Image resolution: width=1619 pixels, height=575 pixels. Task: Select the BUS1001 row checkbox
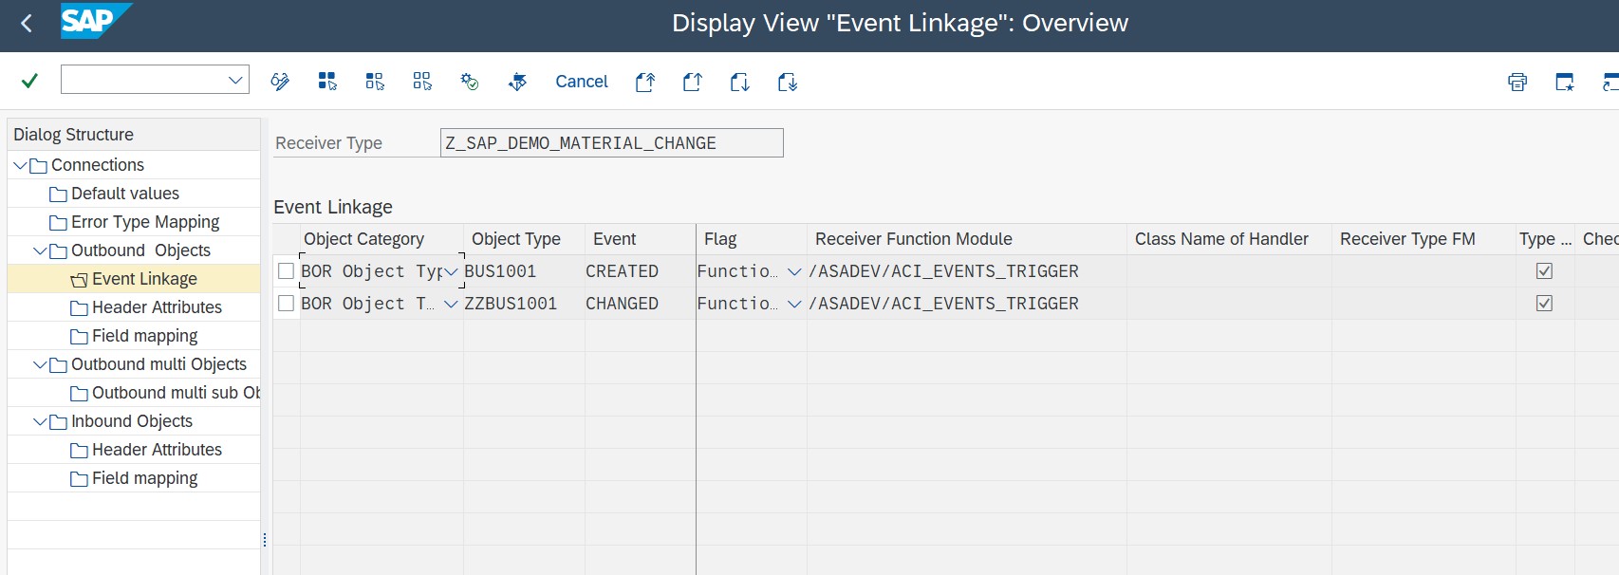click(x=286, y=271)
